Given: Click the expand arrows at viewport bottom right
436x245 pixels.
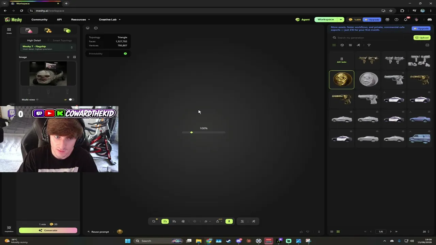Looking at the screenshot, I should point(319,232).
